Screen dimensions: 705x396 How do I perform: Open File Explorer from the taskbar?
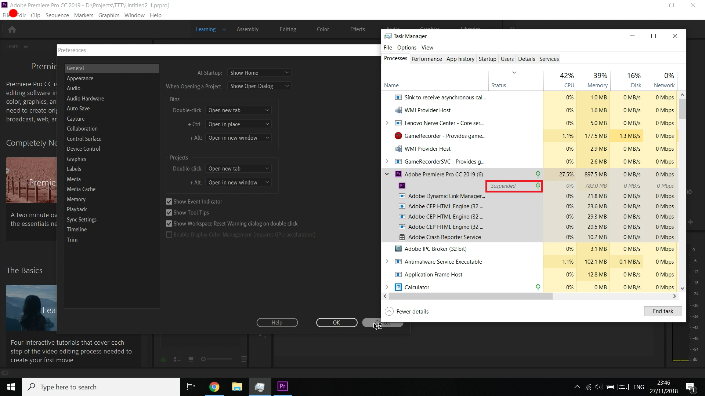coord(237,387)
